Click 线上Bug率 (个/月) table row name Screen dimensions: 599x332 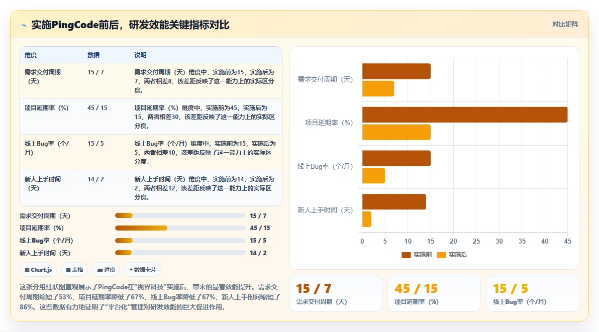pyautogui.click(x=47, y=148)
